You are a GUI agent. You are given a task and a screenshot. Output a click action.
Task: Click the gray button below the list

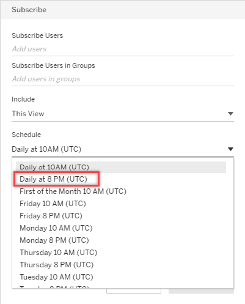[201, 291]
